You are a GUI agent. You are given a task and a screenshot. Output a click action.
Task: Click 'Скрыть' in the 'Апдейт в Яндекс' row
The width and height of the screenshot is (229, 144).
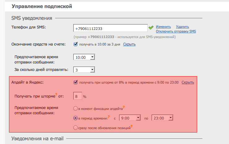[x=188, y=82]
